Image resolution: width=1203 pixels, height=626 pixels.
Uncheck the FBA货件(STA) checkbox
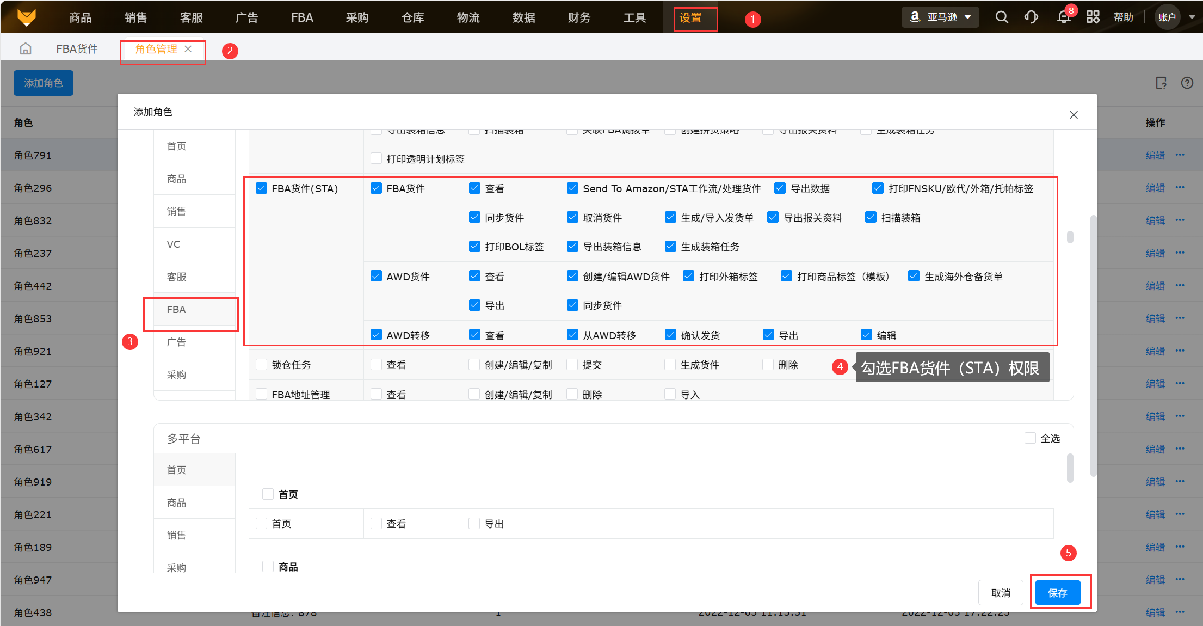[261, 188]
